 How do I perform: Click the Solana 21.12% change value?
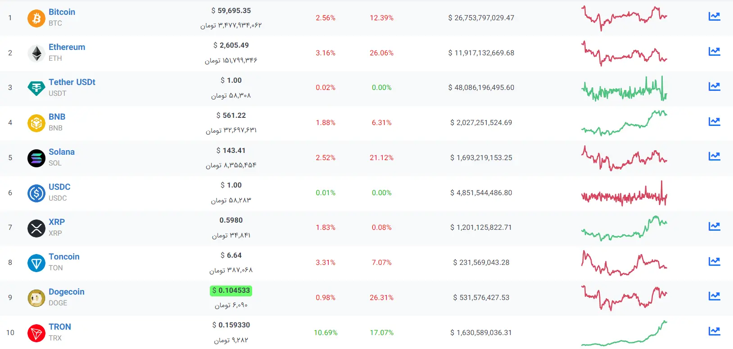(x=381, y=158)
